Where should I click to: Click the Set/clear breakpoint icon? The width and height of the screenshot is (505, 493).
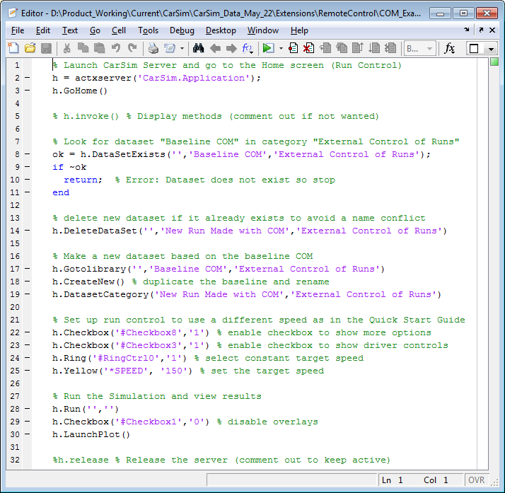293,48
